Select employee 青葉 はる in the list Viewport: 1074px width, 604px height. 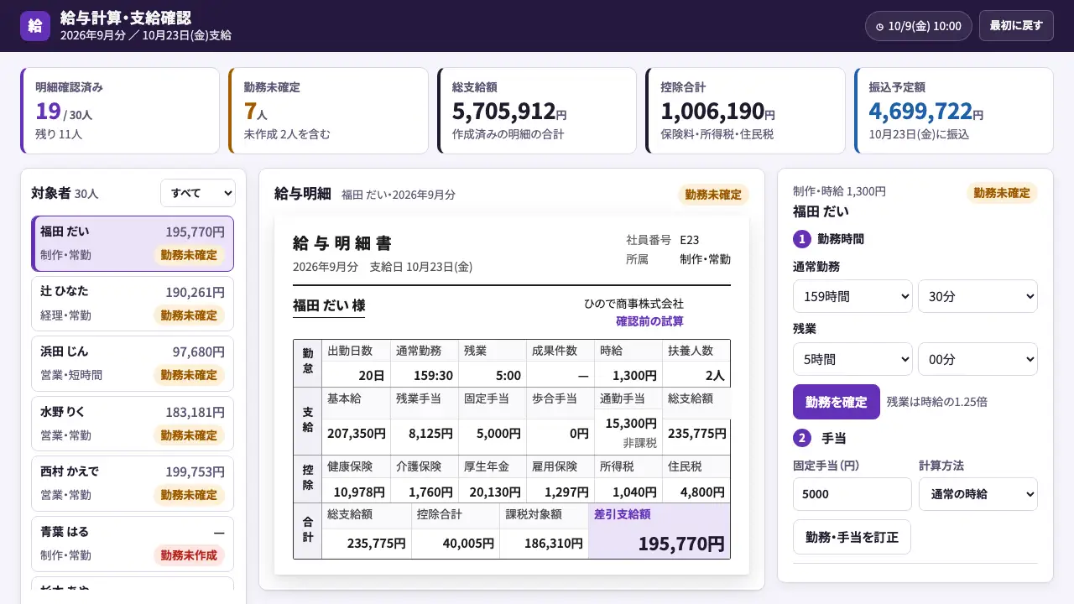point(133,544)
